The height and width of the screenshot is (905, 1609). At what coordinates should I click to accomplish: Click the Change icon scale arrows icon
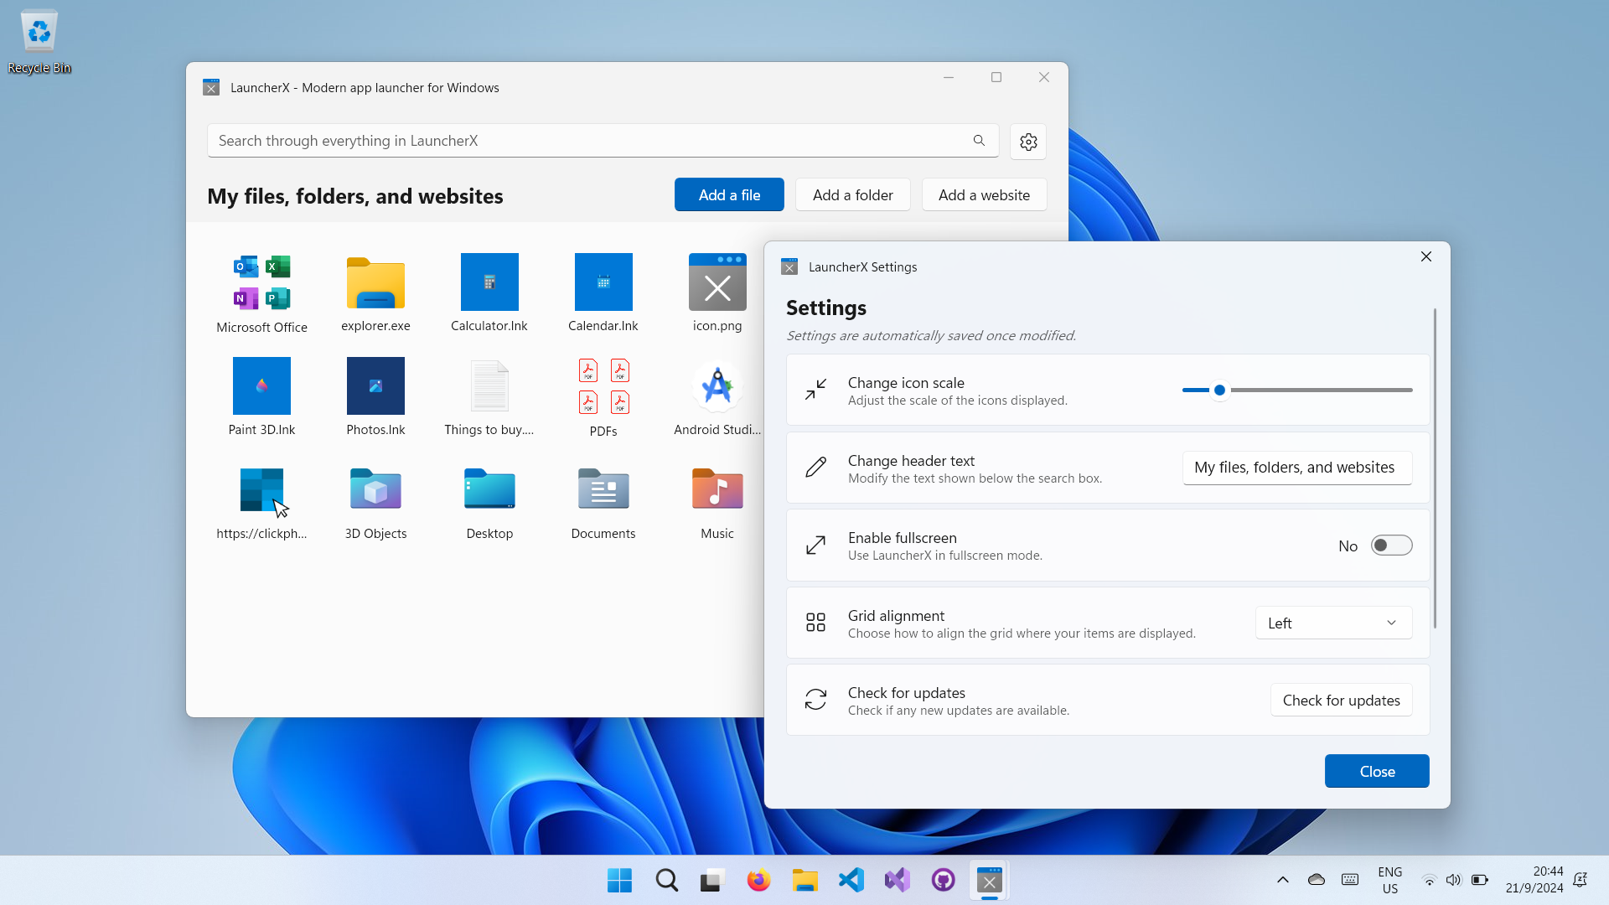tap(815, 390)
